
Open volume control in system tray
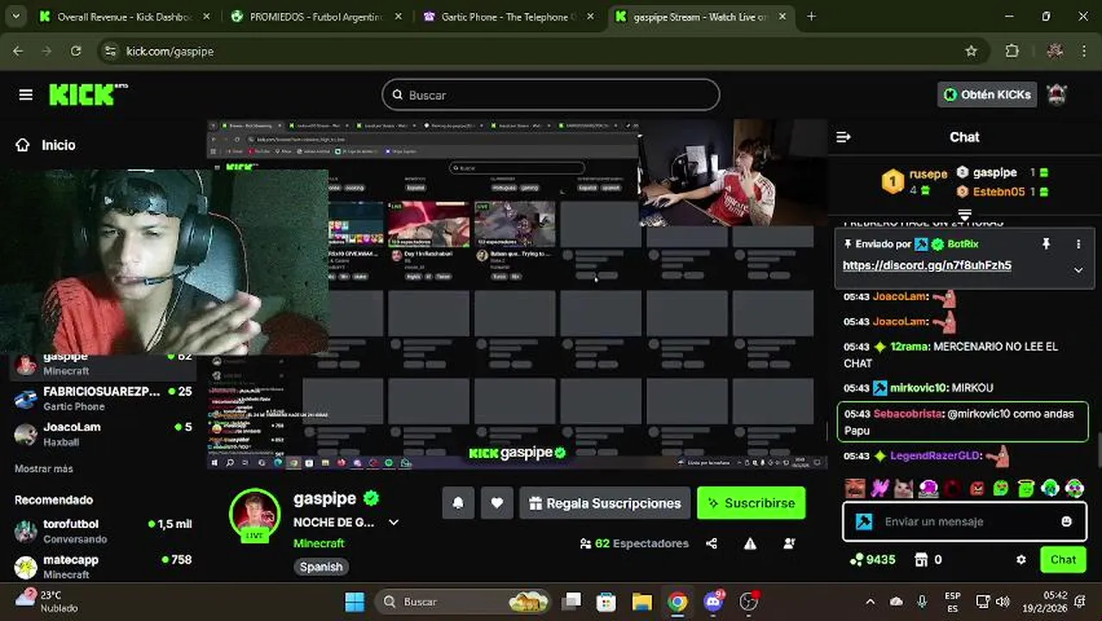pos(1003,602)
